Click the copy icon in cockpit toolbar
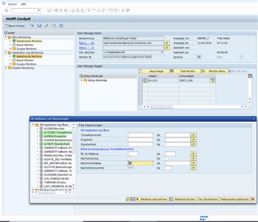The image size is (258, 222). click(54, 26)
